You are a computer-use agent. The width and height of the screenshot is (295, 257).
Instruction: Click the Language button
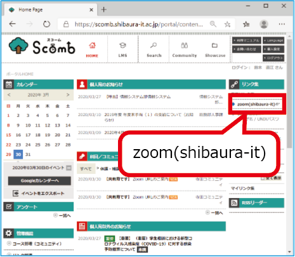coord(273,41)
